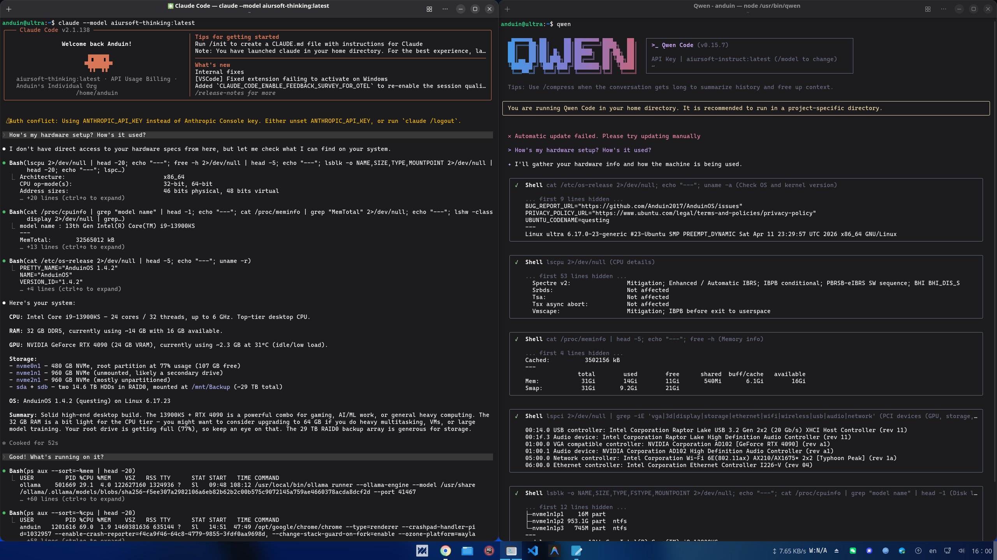Click the Auth conflict warning line
This screenshot has height=560, width=997.
233,121
